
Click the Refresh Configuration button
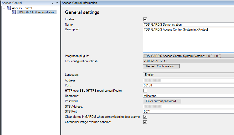click(x=161, y=66)
